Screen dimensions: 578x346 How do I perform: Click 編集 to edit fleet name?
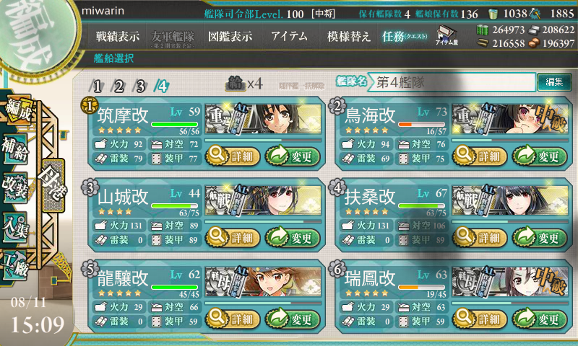(x=554, y=81)
